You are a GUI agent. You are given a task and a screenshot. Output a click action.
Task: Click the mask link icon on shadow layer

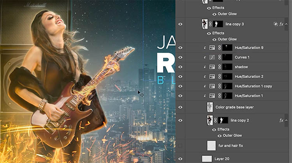[219, 67]
